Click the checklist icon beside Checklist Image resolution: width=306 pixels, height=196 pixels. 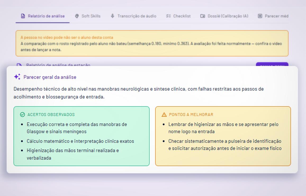[168, 16]
